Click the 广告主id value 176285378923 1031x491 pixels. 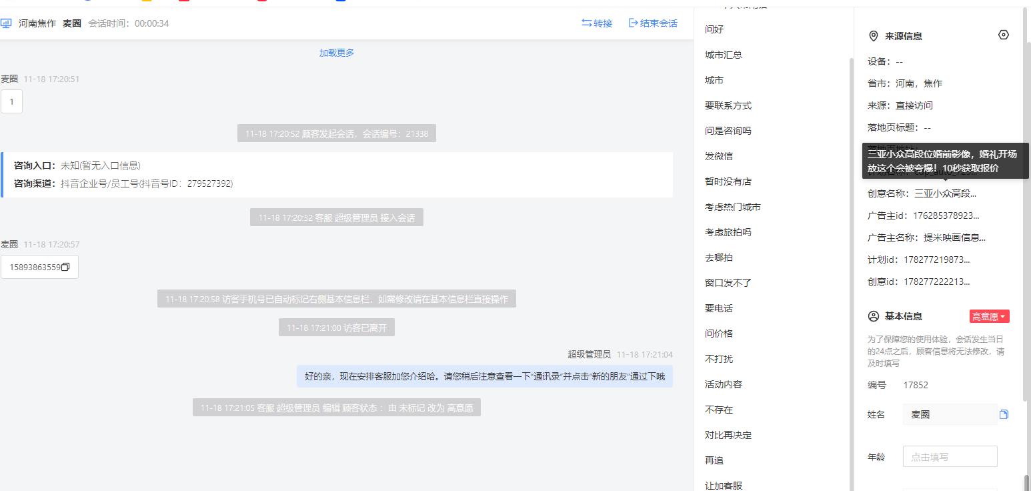(x=946, y=215)
